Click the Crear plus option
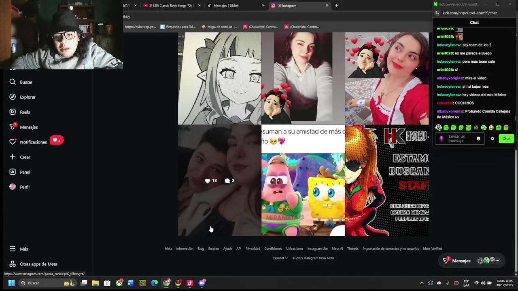Viewport: 518px width, 291px height. coord(20,157)
